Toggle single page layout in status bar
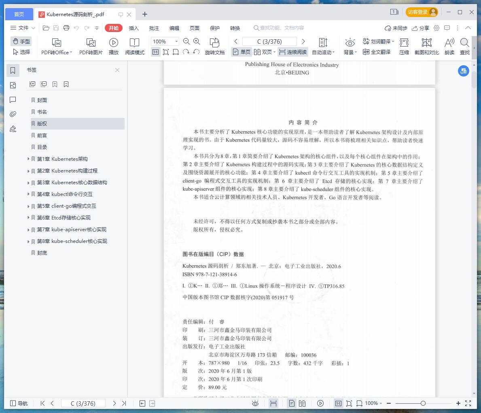This screenshot has height=413, width=481. click(x=292, y=403)
